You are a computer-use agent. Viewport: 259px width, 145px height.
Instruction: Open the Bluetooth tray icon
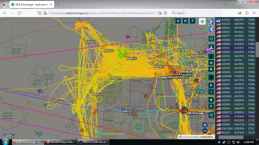(219, 142)
